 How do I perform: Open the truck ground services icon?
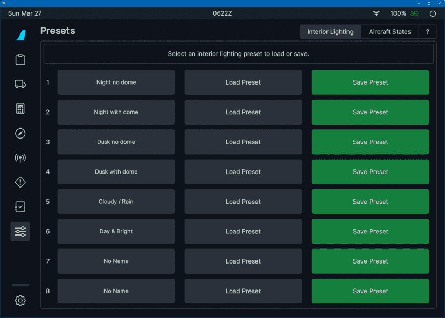[x=20, y=84]
